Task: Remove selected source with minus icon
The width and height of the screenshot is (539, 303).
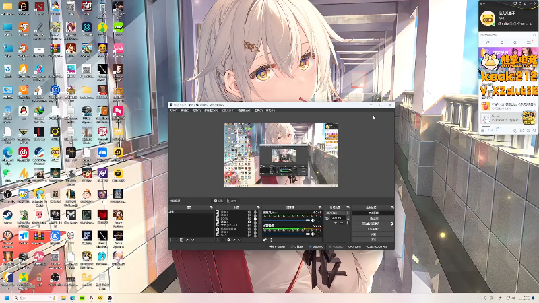Action: pos(222,240)
